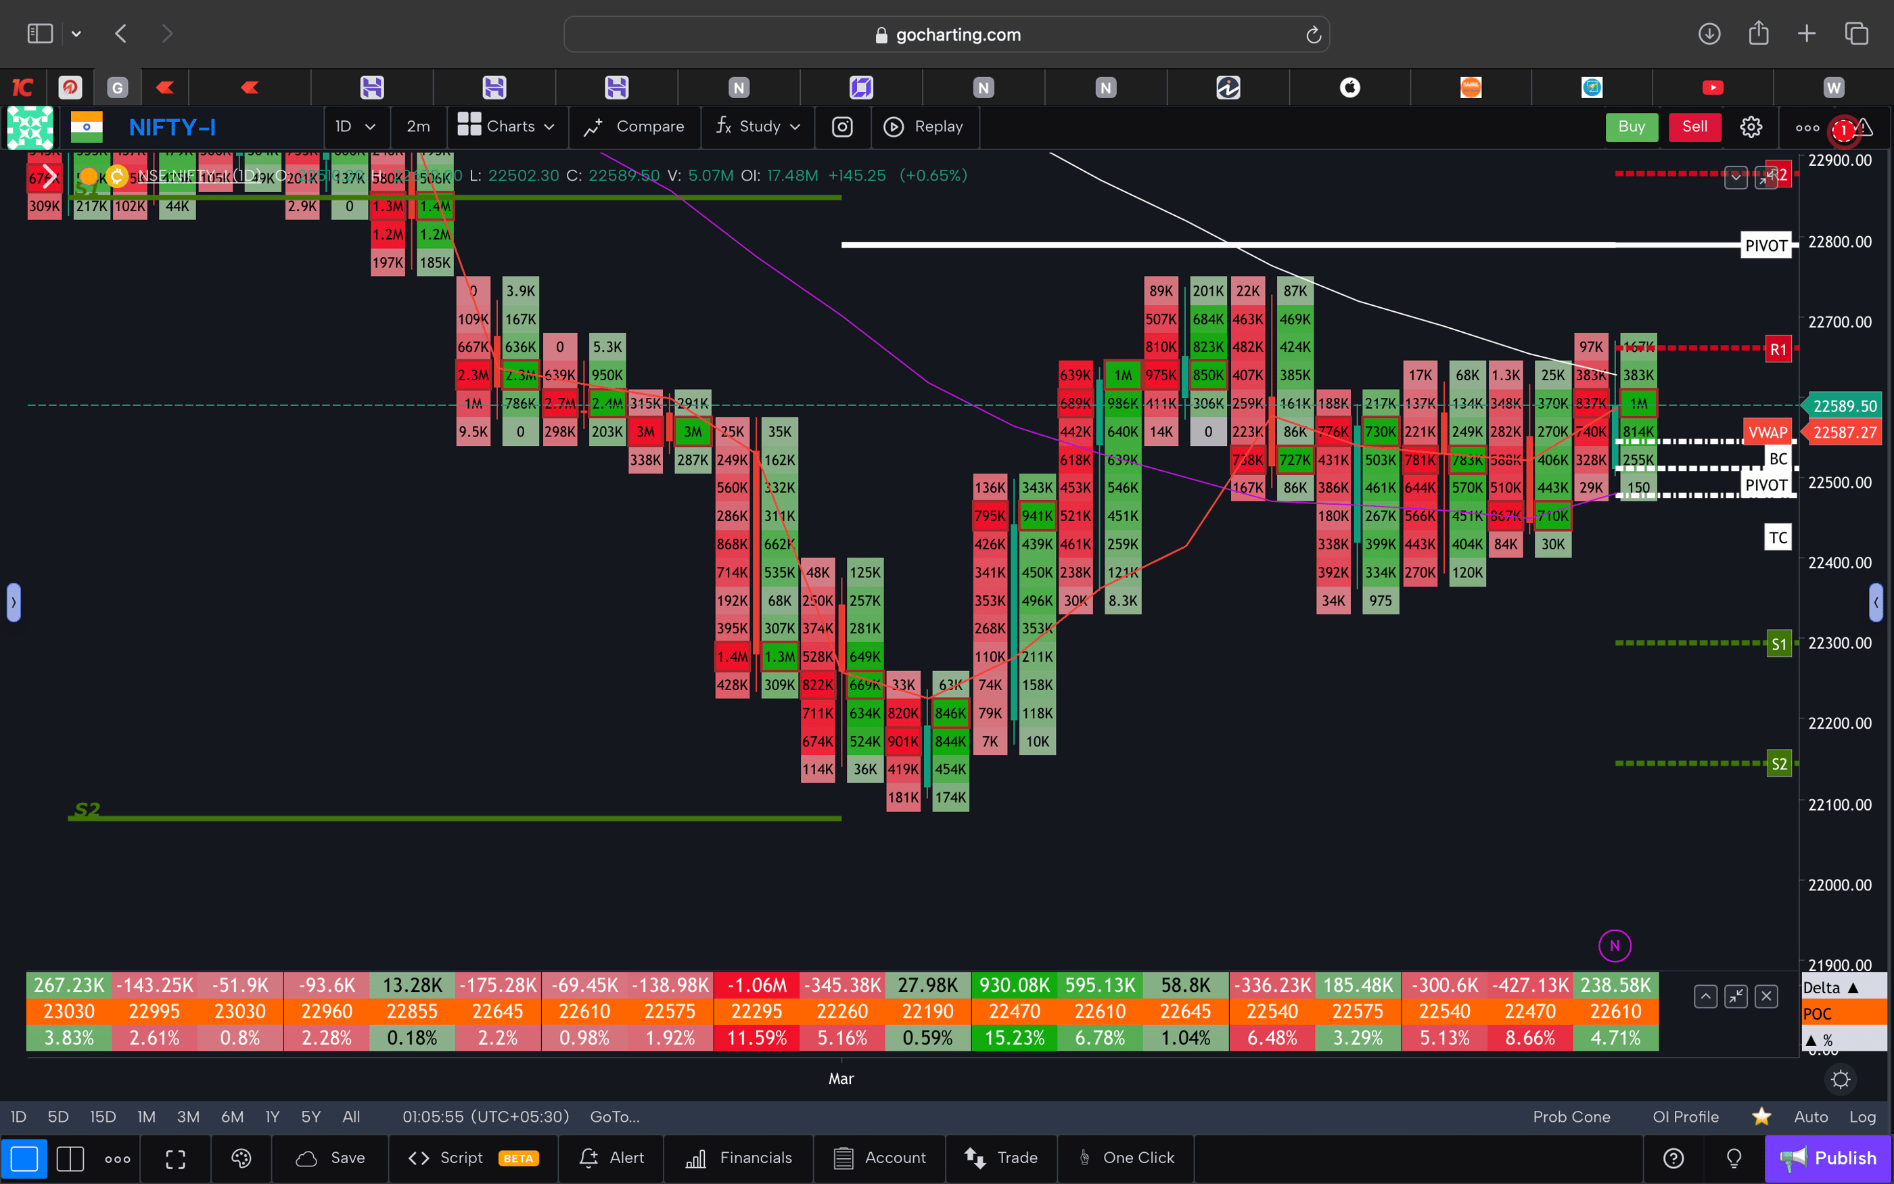Toggle the favorites star near OI Profile
This screenshot has width=1894, height=1184.
tap(1761, 1116)
